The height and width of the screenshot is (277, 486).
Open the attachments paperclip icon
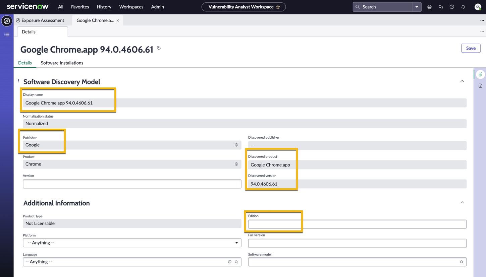point(480,74)
